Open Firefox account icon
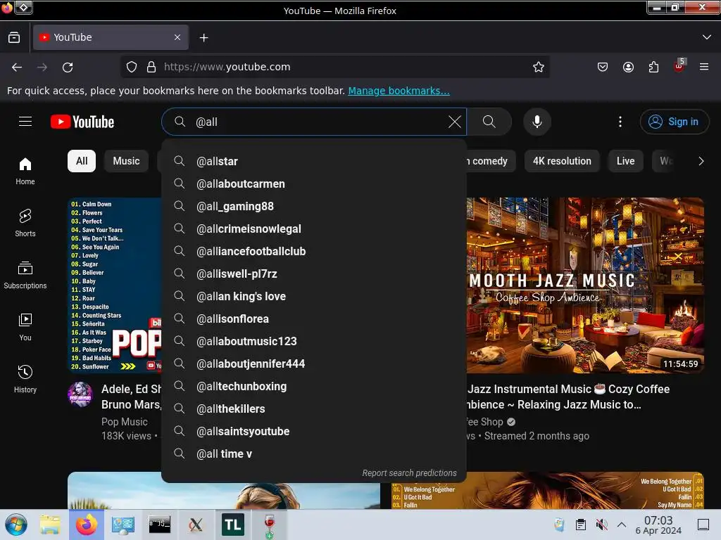Image resolution: width=721 pixels, height=540 pixels. tap(628, 67)
